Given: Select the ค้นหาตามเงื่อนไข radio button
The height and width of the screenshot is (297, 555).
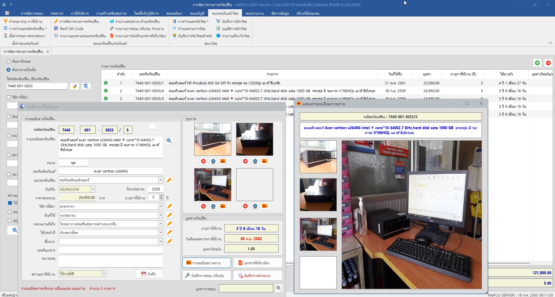Looking at the screenshot, I should 8,70.
